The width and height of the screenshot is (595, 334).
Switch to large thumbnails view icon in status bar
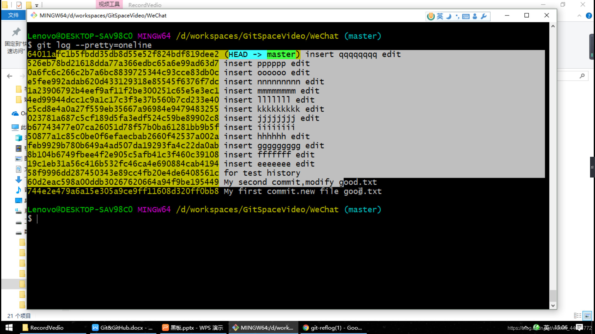[588, 316]
